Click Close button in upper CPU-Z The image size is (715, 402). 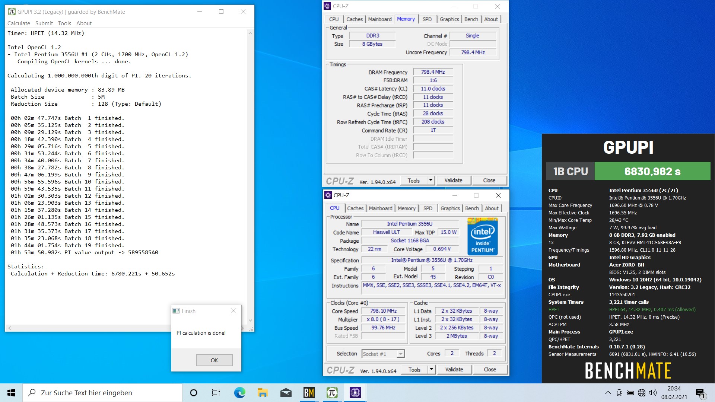(x=489, y=181)
